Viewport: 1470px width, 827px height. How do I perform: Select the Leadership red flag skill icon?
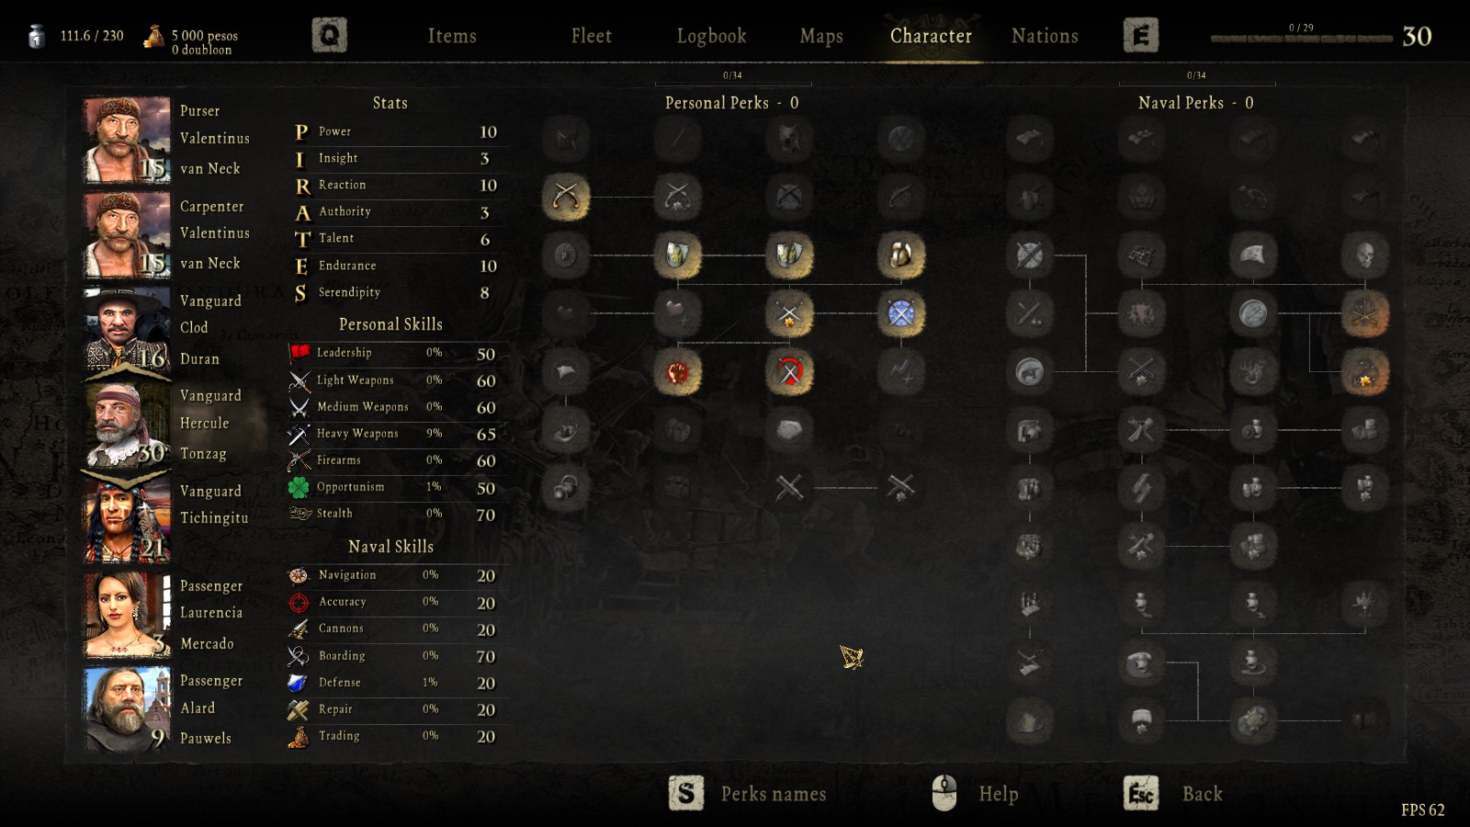[x=300, y=353]
